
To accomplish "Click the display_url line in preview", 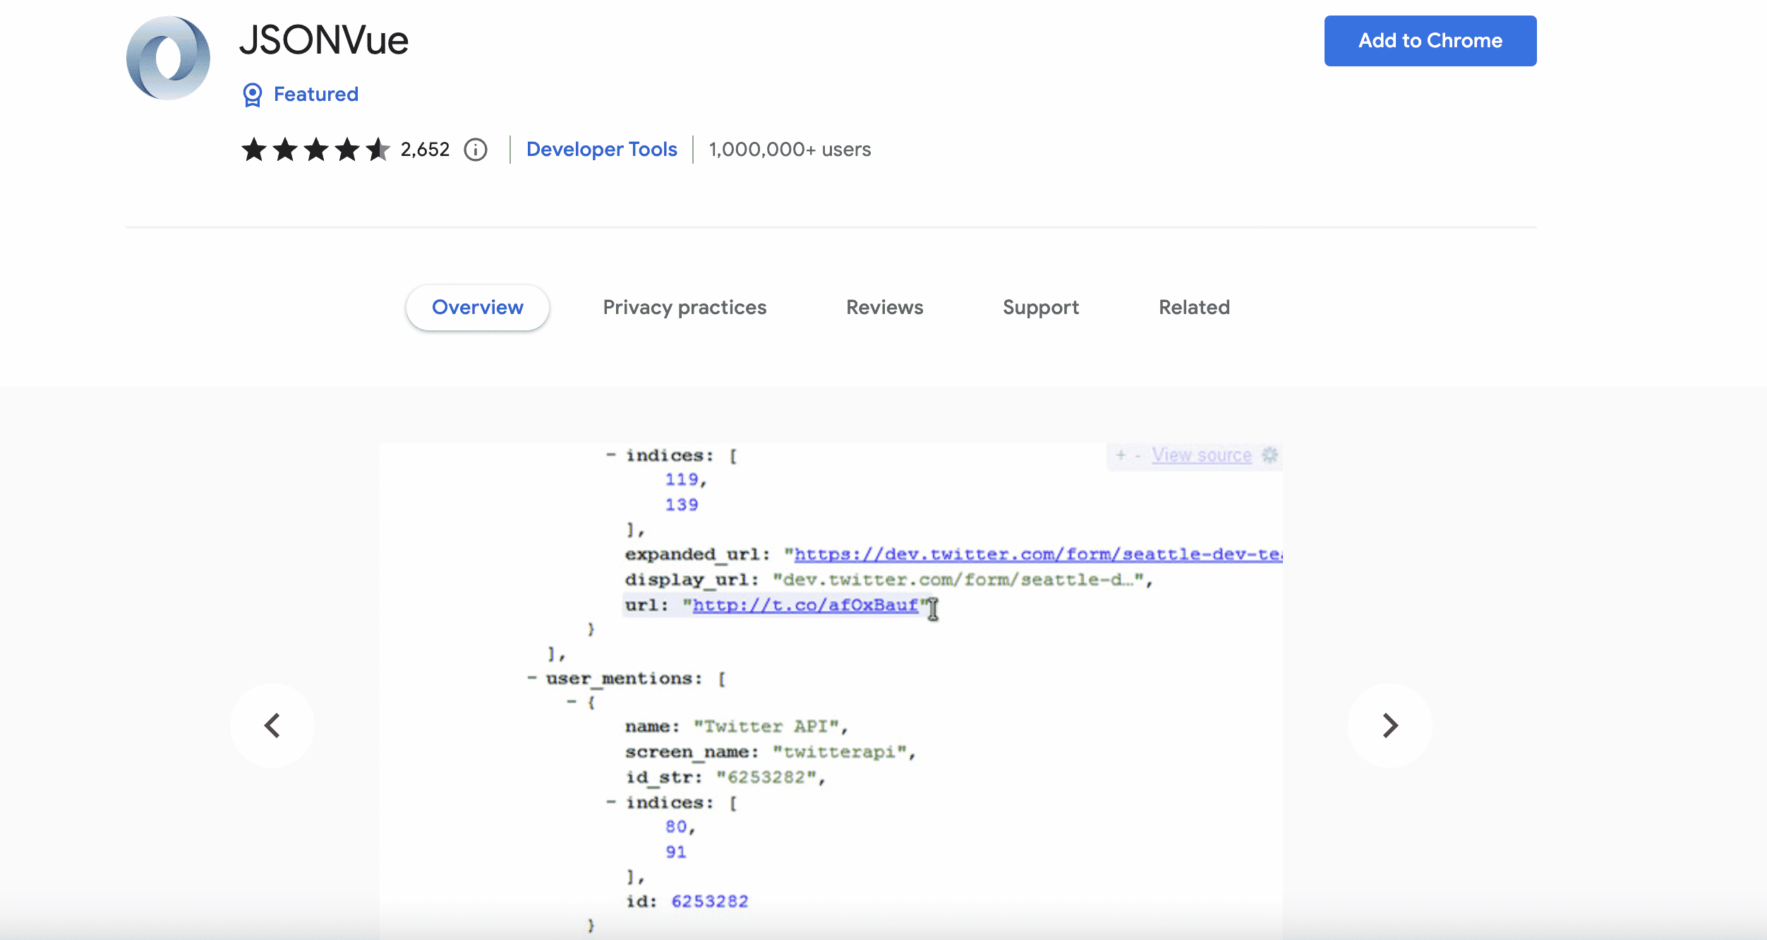I will tap(888, 580).
